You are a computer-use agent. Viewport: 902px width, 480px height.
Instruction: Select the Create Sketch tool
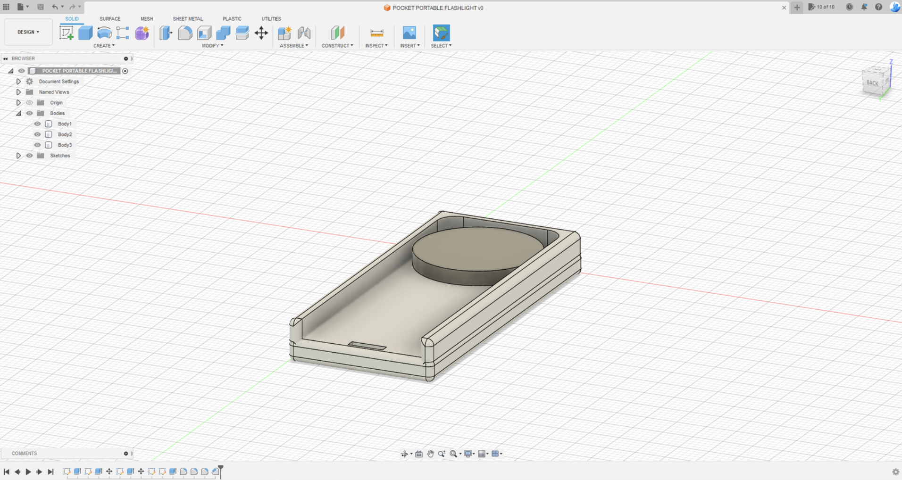[67, 33]
